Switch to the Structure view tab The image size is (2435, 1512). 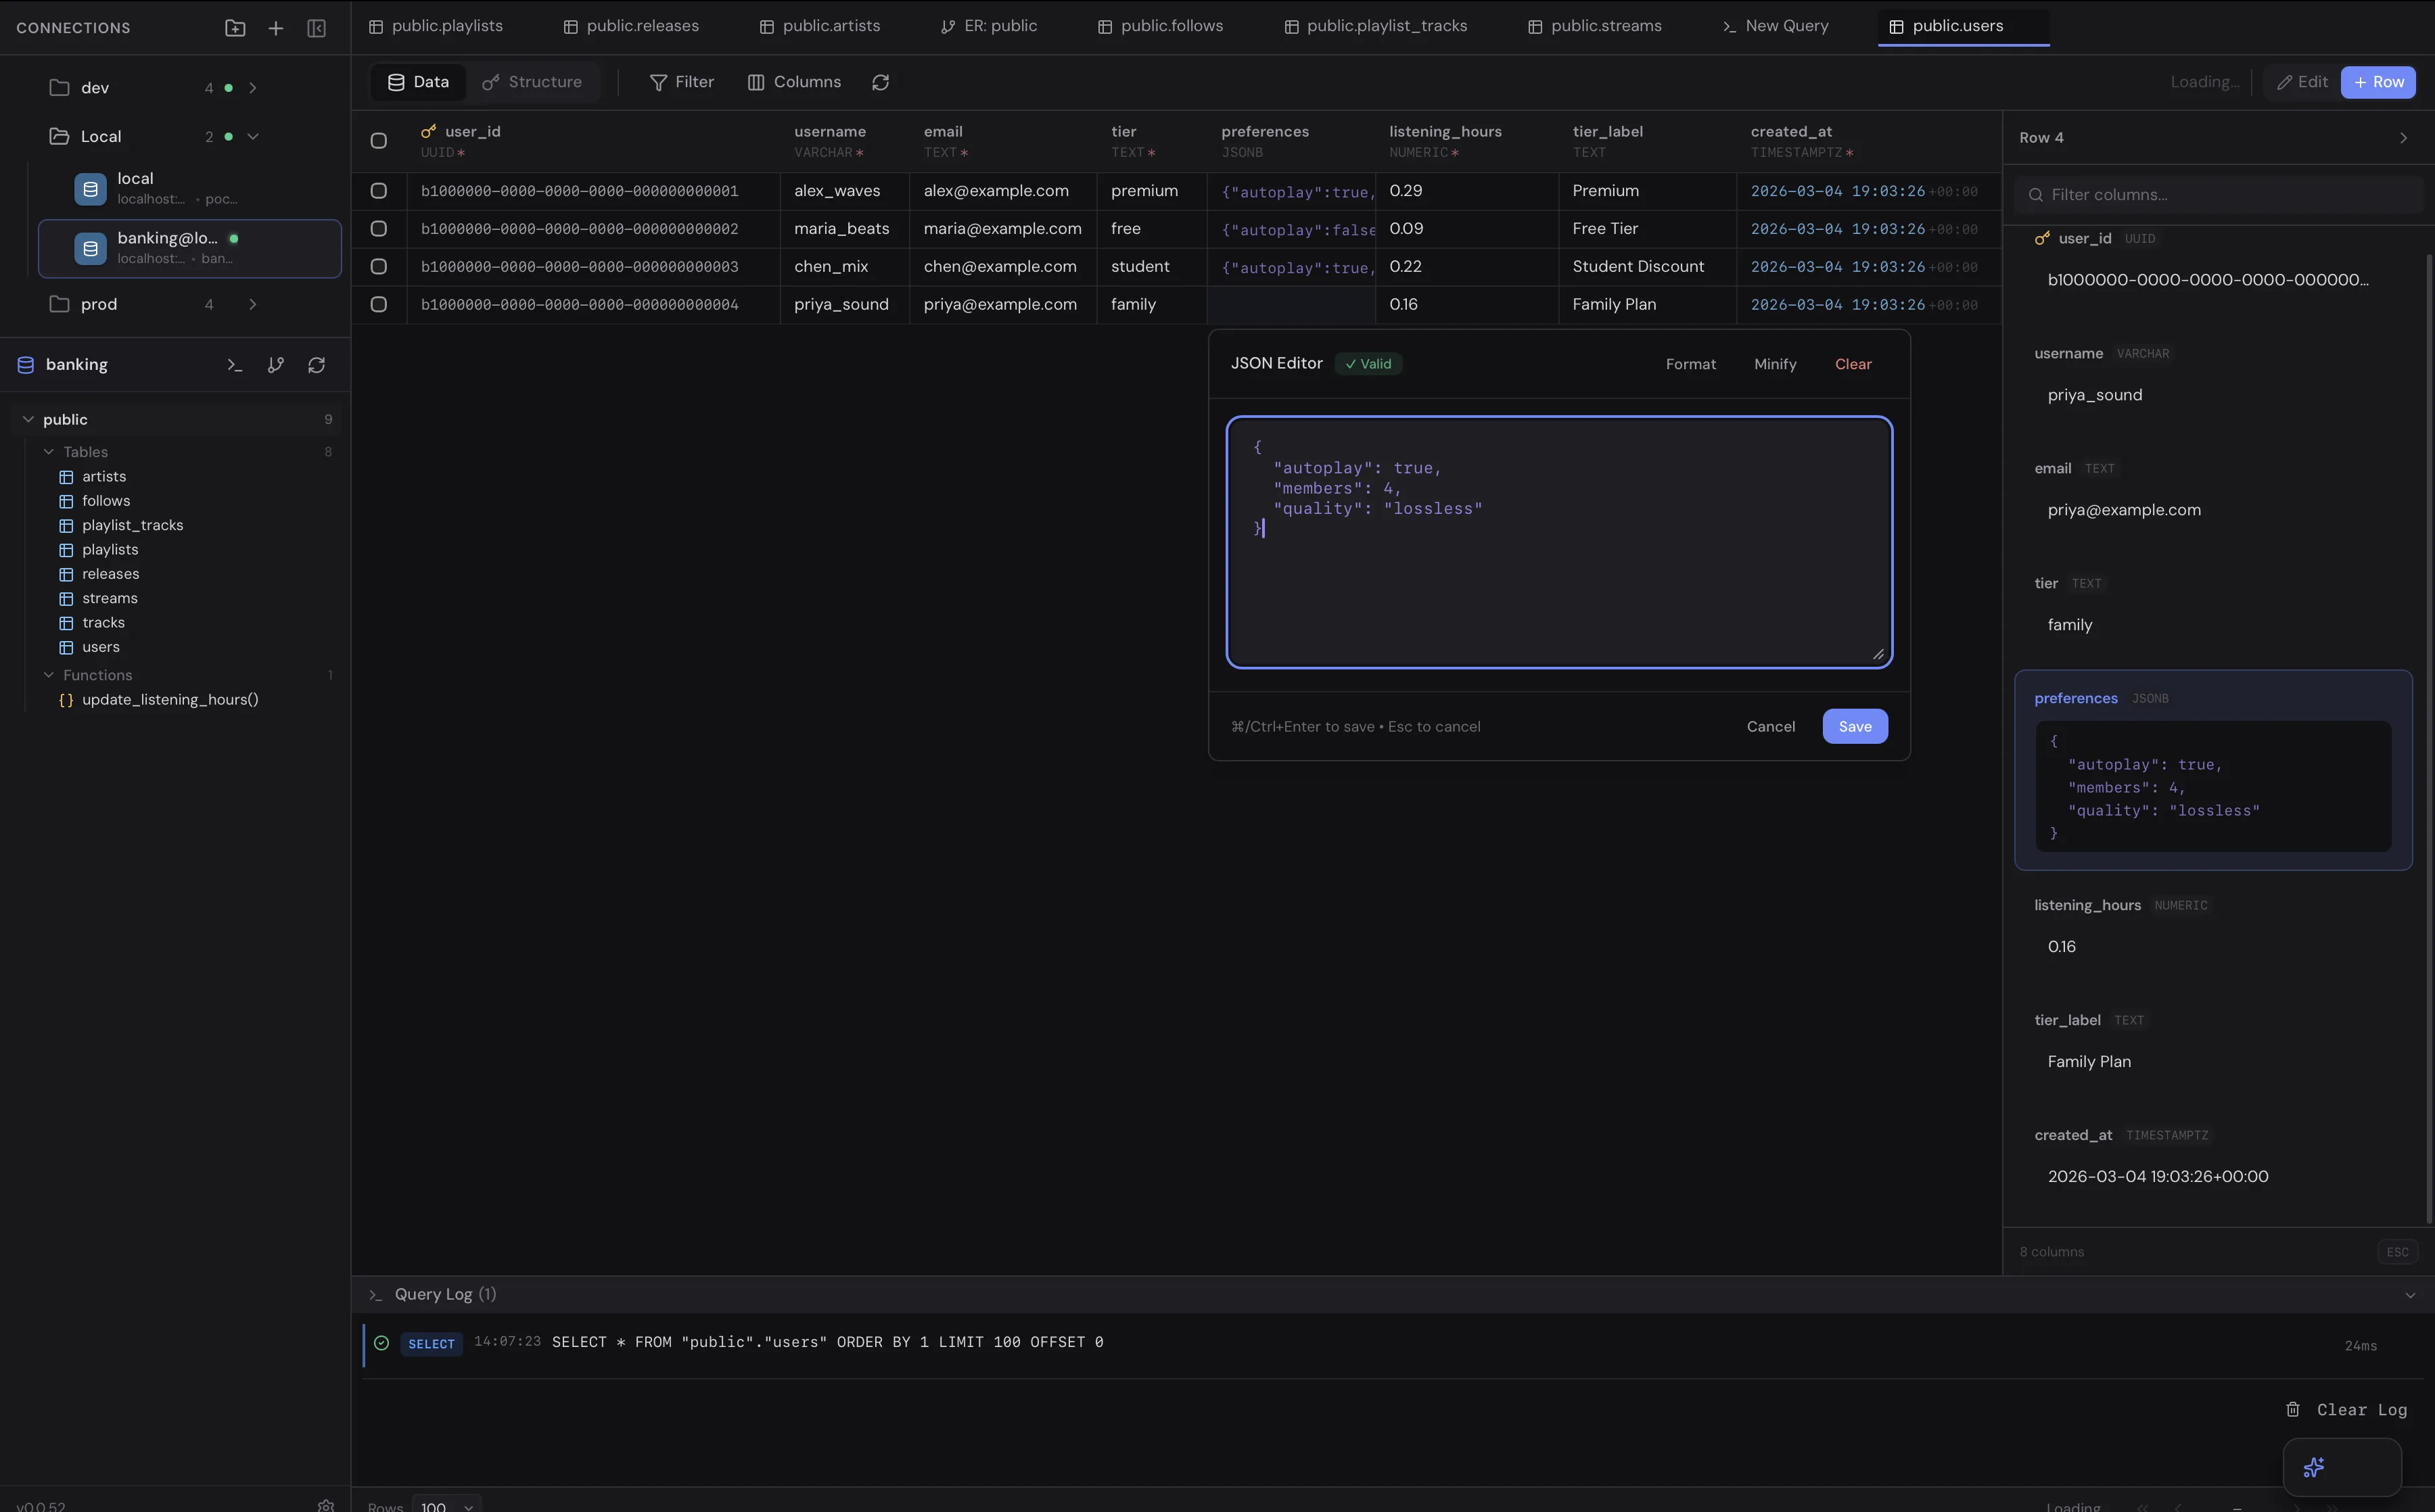pyautogui.click(x=532, y=82)
